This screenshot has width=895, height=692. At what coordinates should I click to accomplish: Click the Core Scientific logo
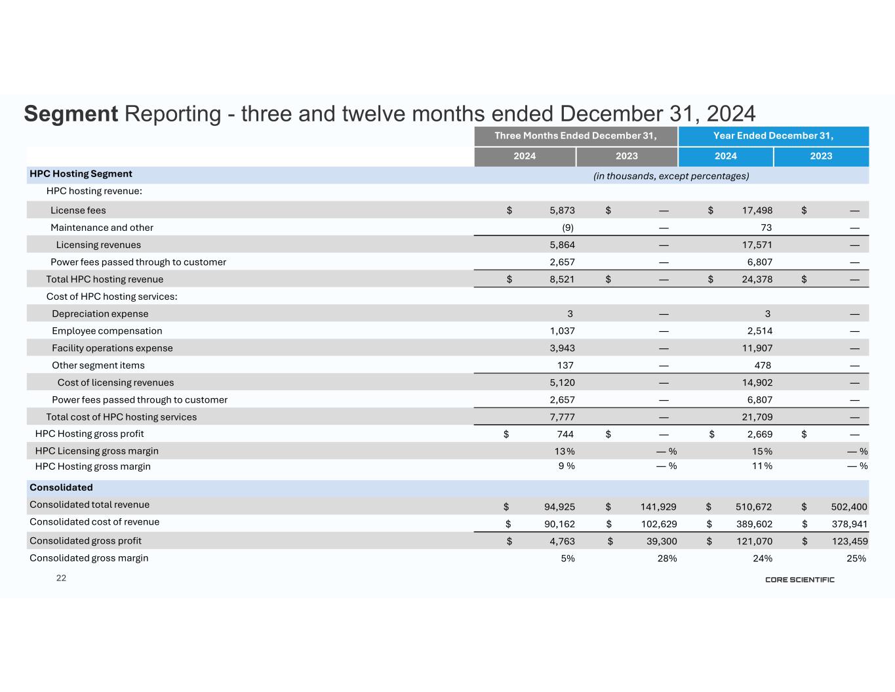click(799, 580)
